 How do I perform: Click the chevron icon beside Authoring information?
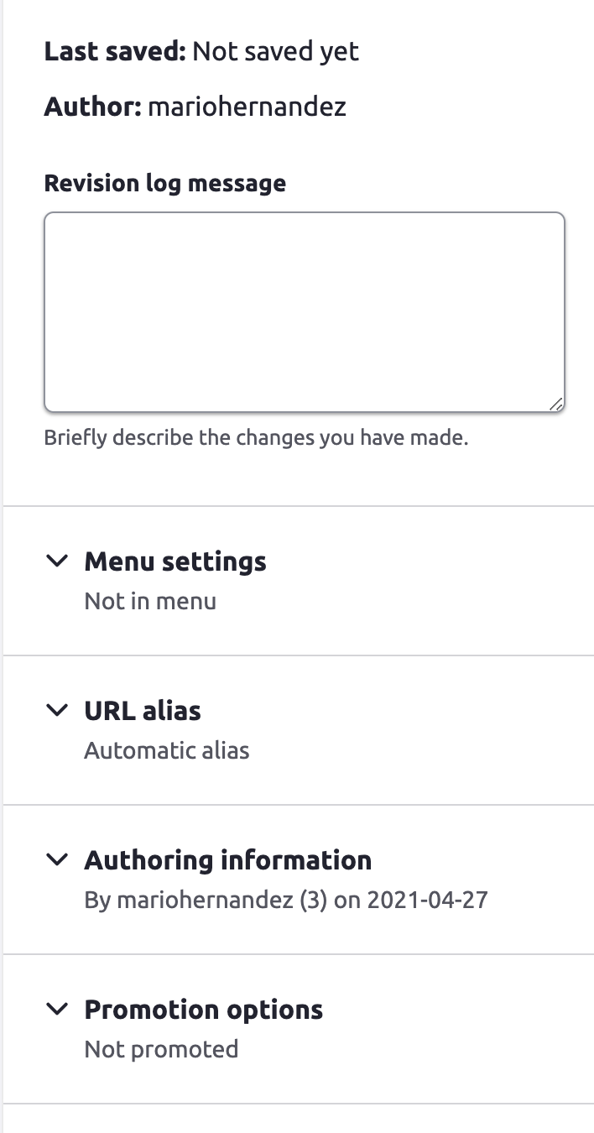[56, 859]
